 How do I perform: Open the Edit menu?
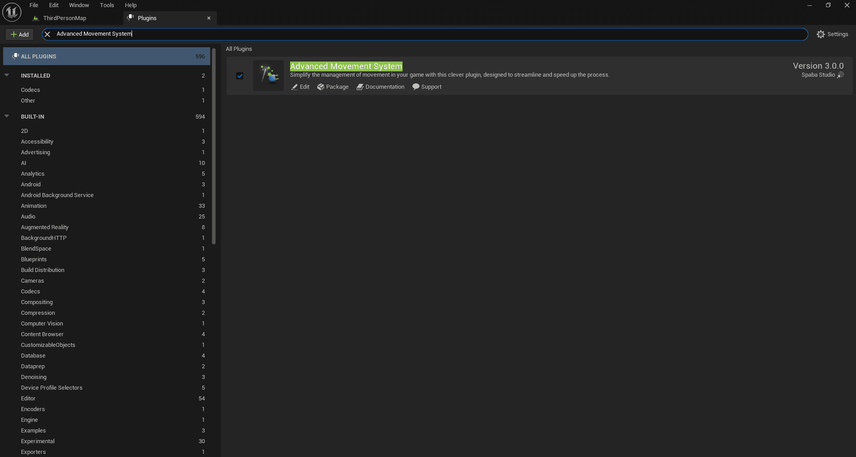(x=54, y=5)
